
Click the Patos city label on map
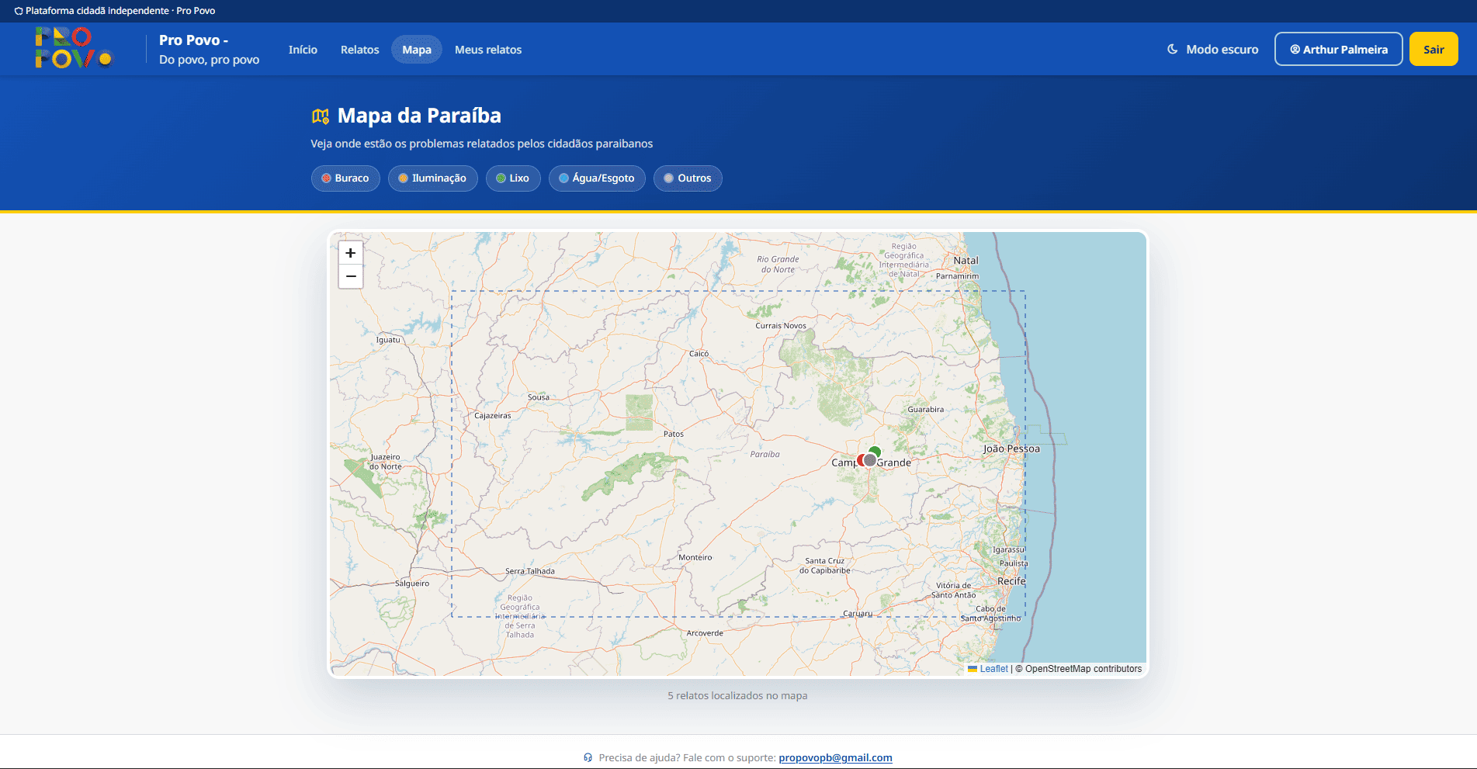(674, 434)
